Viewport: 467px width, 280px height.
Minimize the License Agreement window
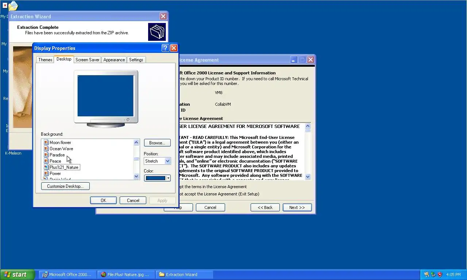click(294, 60)
